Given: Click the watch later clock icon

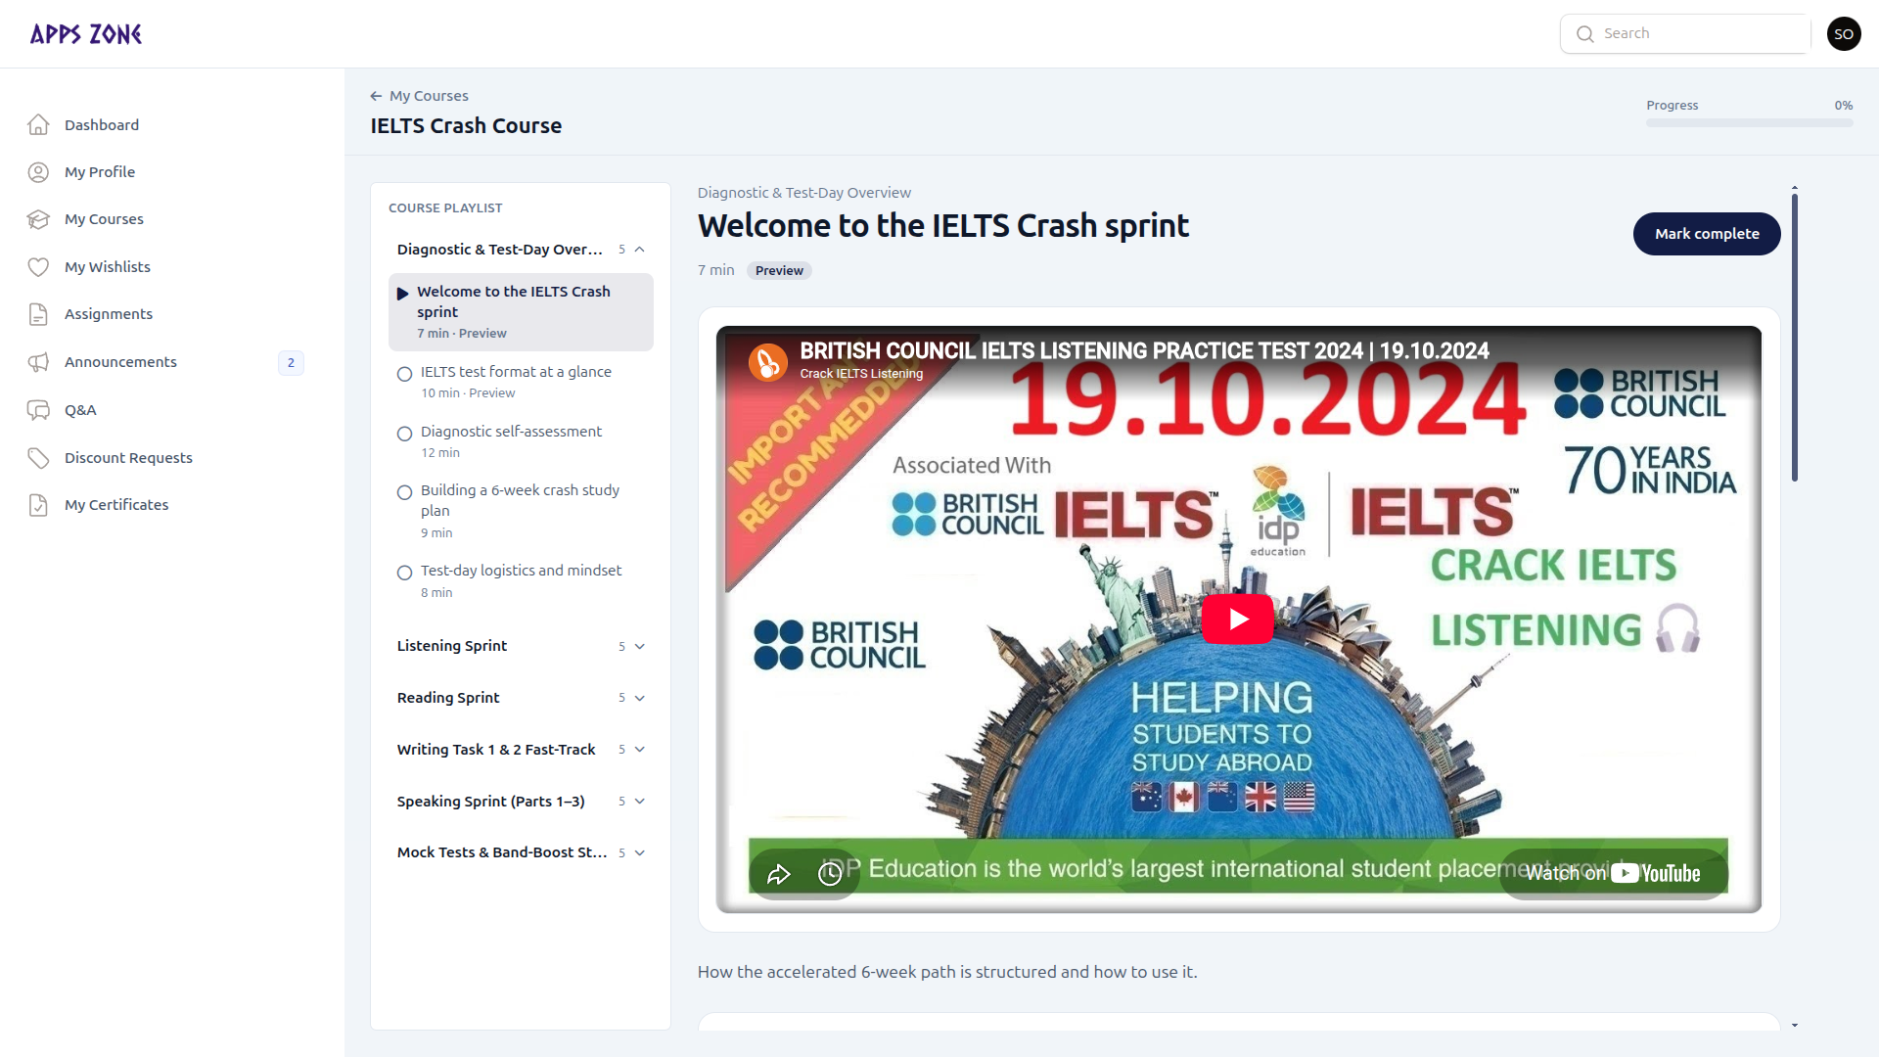Looking at the screenshot, I should (830, 874).
